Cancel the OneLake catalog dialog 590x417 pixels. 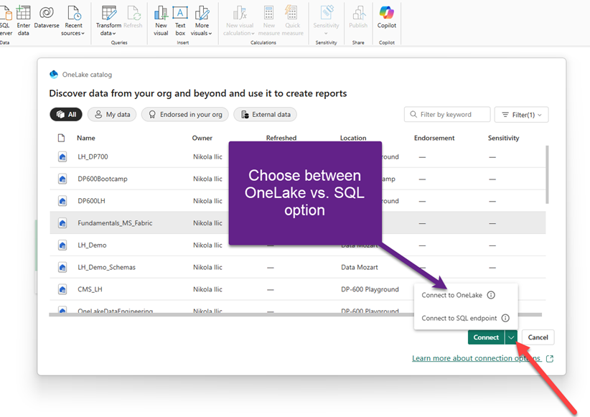pyautogui.click(x=538, y=337)
